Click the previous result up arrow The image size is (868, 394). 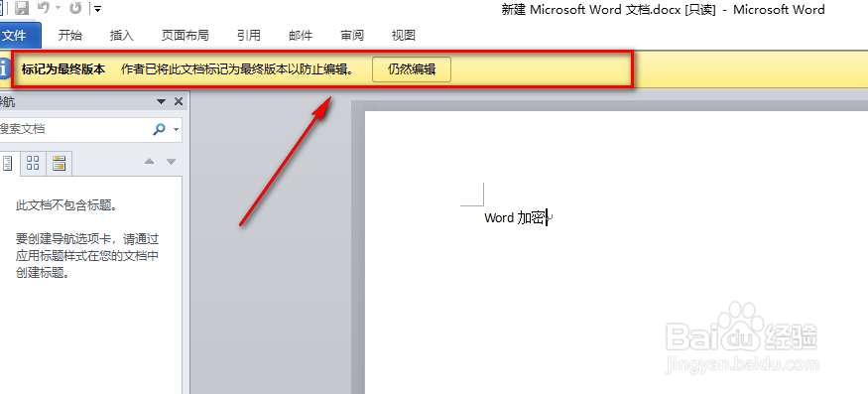(149, 162)
